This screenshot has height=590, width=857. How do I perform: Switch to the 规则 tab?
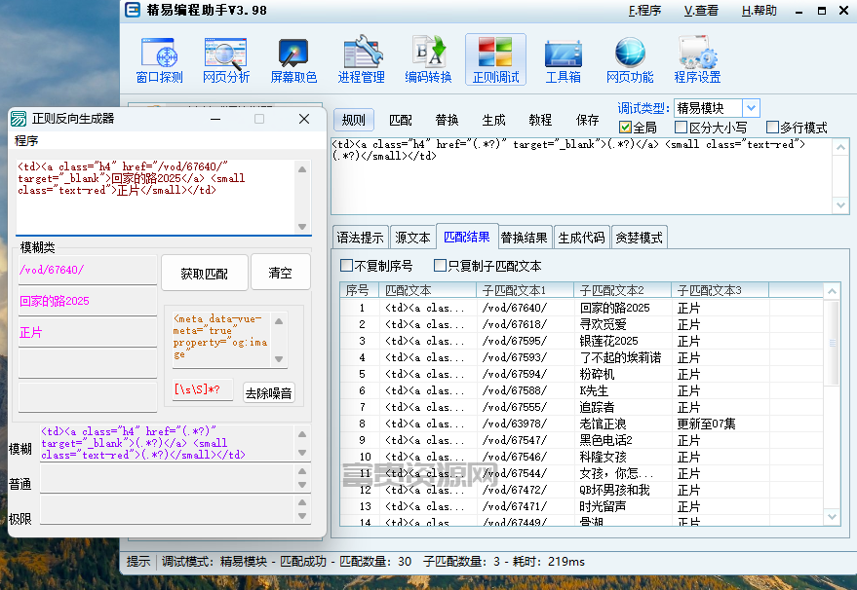(x=354, y=120)
